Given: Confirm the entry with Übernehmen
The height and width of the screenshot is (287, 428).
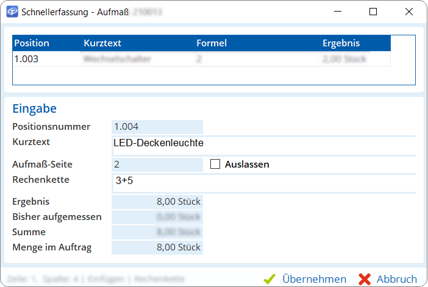Looking at the screenshot, I should pos(305,278).
